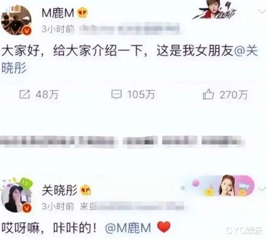267x240 pixels.
Task: Follow the @M鹿M mention in the reply
Action: click(128, 228)
